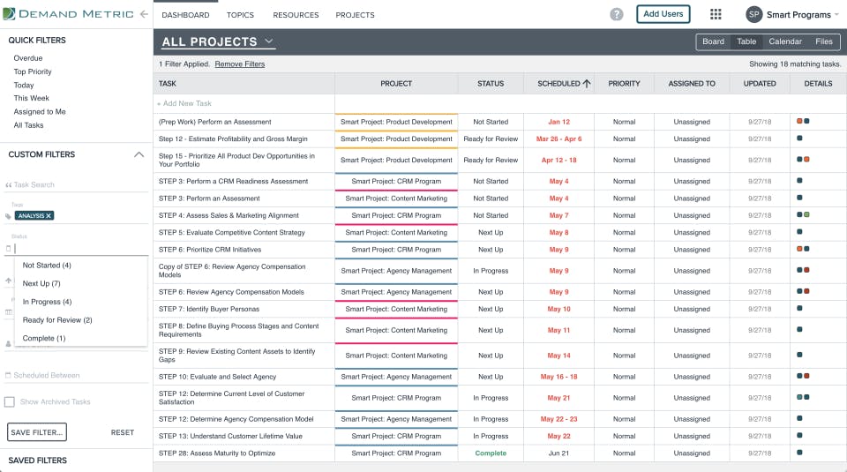Open the ALL PROJECTS dropdown
Screen dimensions: 847x472
(218, 41)
